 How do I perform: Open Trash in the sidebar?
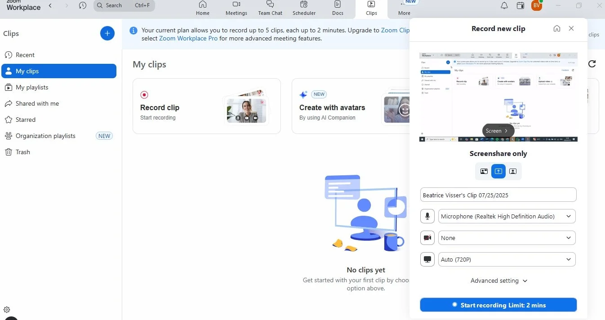point(59,152)
